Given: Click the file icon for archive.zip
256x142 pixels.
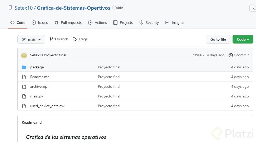Looking at the screenshot, I should [x=24, y=87].
